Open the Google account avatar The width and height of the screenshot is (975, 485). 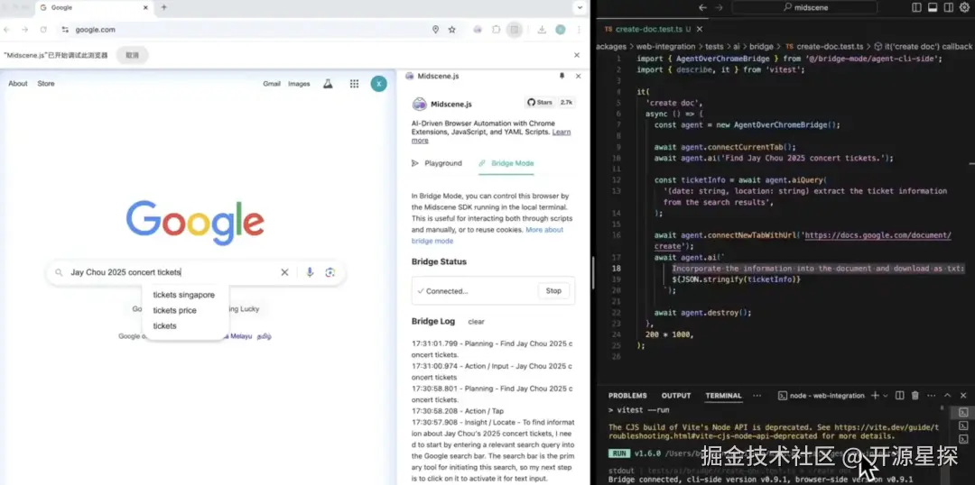pos(378,84)
